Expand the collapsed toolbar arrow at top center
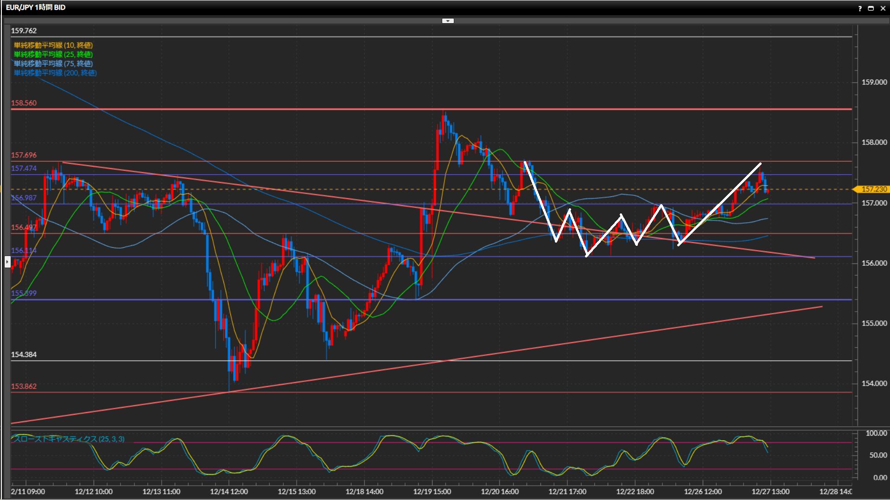The image size is (890, 500). point(448,21)
